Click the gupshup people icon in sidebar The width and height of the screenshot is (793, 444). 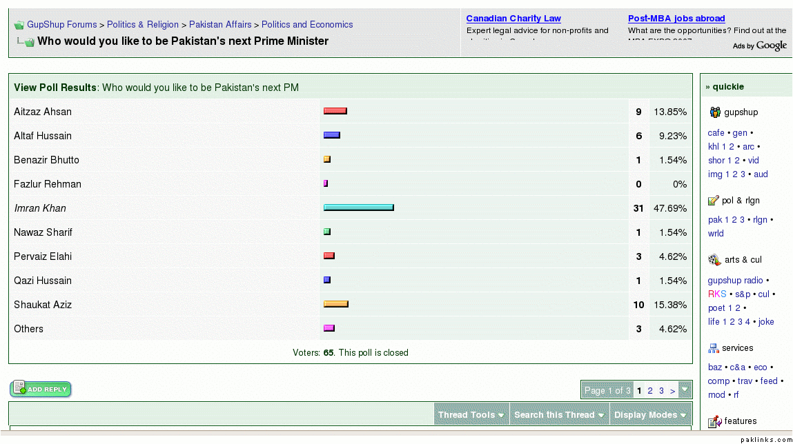tap(715, 112)
